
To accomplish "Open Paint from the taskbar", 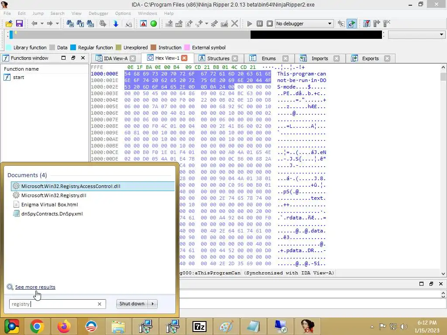I will 227,326.
